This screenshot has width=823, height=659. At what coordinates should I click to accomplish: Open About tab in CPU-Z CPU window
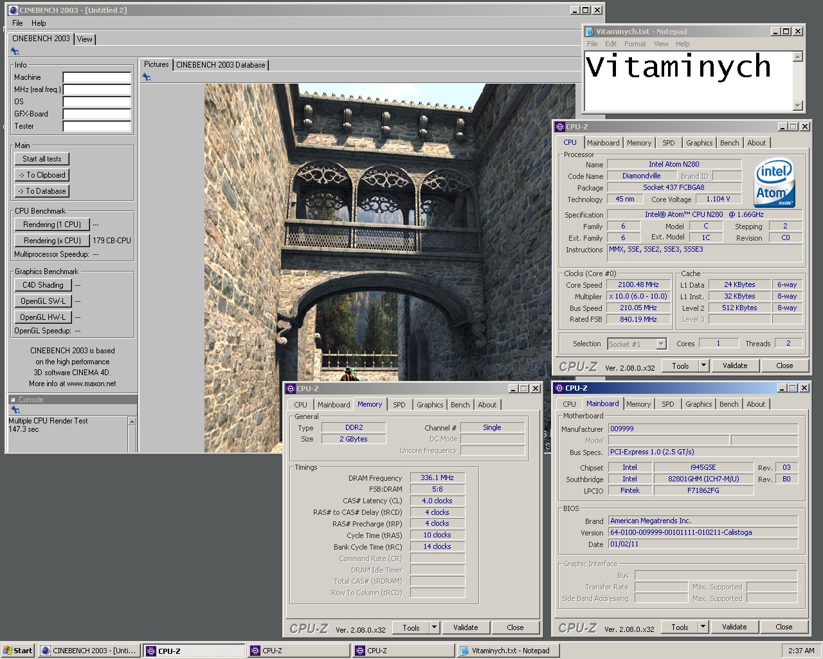coord(757,143)
